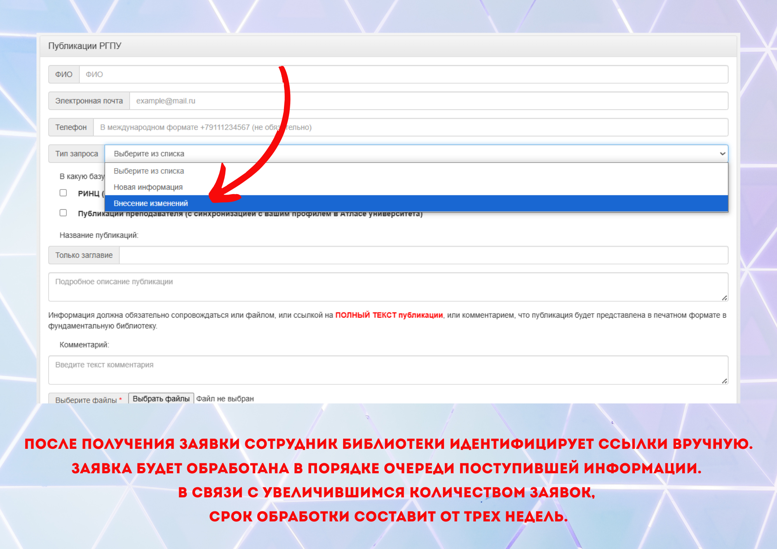The height and width of the screenshot is (549, 777).
Task: Click the 'Файл не выбран' file status text
Action: 225,399
